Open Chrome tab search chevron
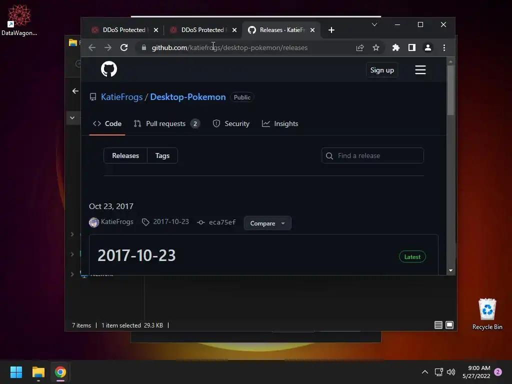Viewport: 512px width, 384px height. tap(374, 24)
